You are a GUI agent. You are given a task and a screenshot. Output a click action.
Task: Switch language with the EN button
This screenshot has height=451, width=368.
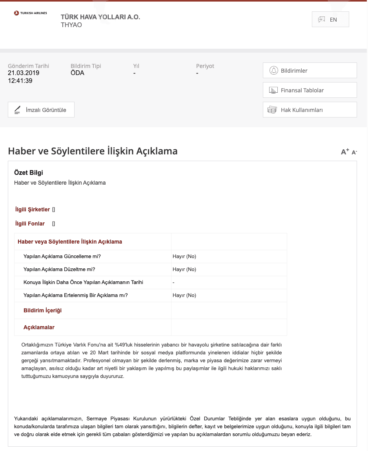pos(330,19)
